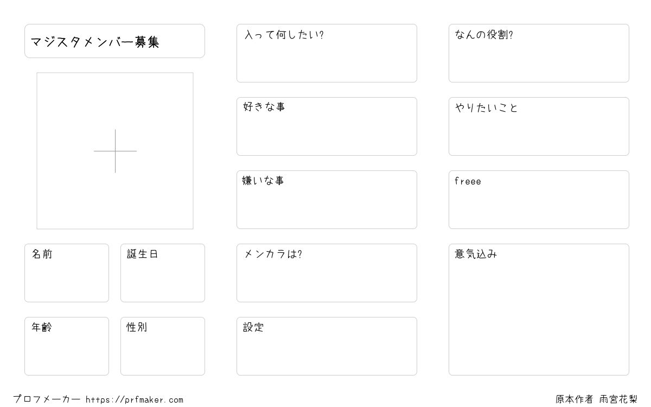This screenshot has height=407, width=651.
Task: Select the 誕生日 birthday field
Action: (x=163, y=273)
